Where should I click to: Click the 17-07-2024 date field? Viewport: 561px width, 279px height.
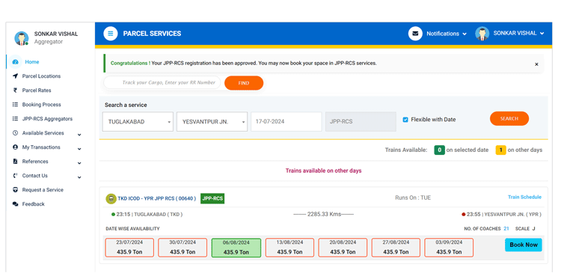(x=286, y=122)
